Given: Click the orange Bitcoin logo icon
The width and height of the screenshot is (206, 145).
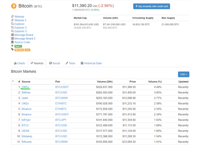Looking at the screenshot, I should [x=14, y=6].
